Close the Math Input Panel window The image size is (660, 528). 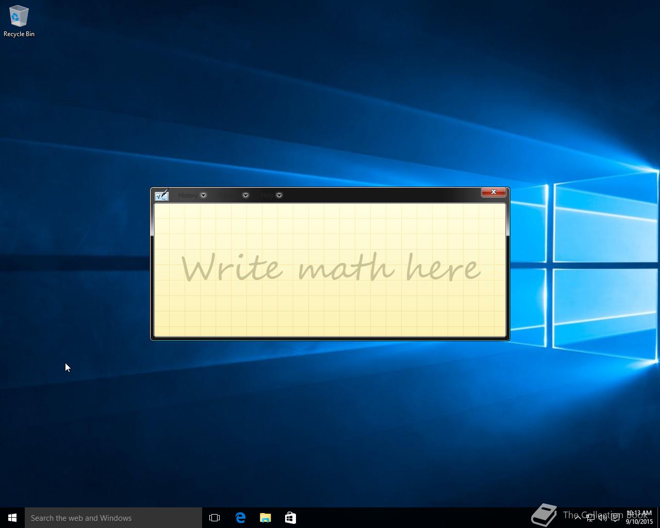[x=493, y=192]
